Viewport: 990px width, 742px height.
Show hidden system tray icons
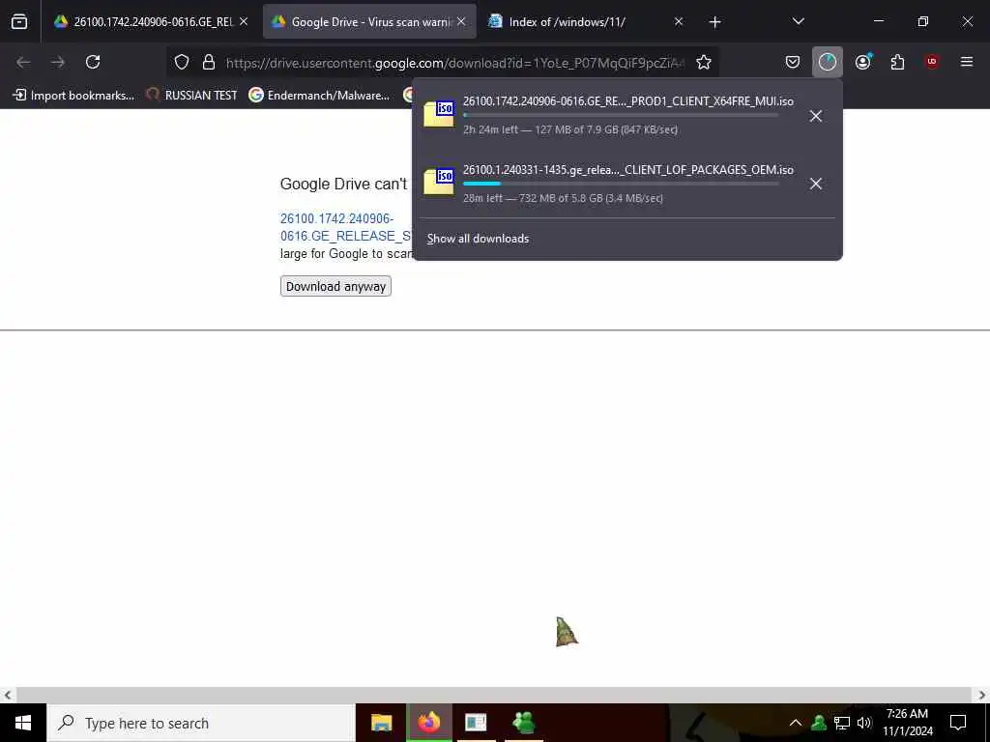[x=796, y=723]
